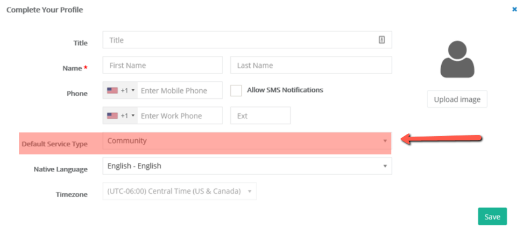523x243 pixels.
Task: Click the Last Name field
Action: tap(311, 66)
